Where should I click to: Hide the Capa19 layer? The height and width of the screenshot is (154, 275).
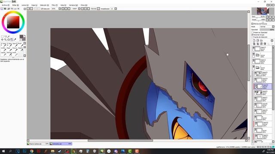256,110
